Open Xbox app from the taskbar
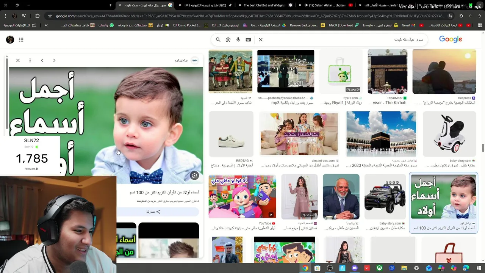This screenshot has height=273, width=485. [x=379, y=268]
